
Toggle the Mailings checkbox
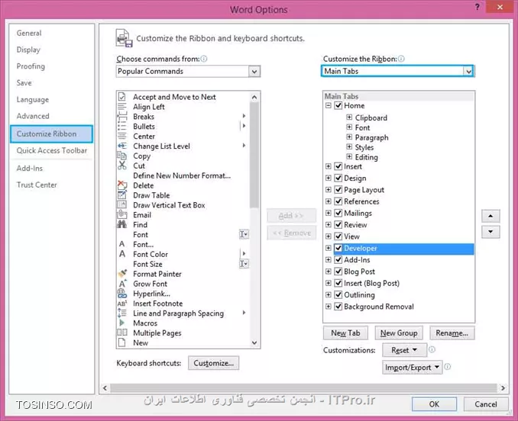click(x=338, y=213)
